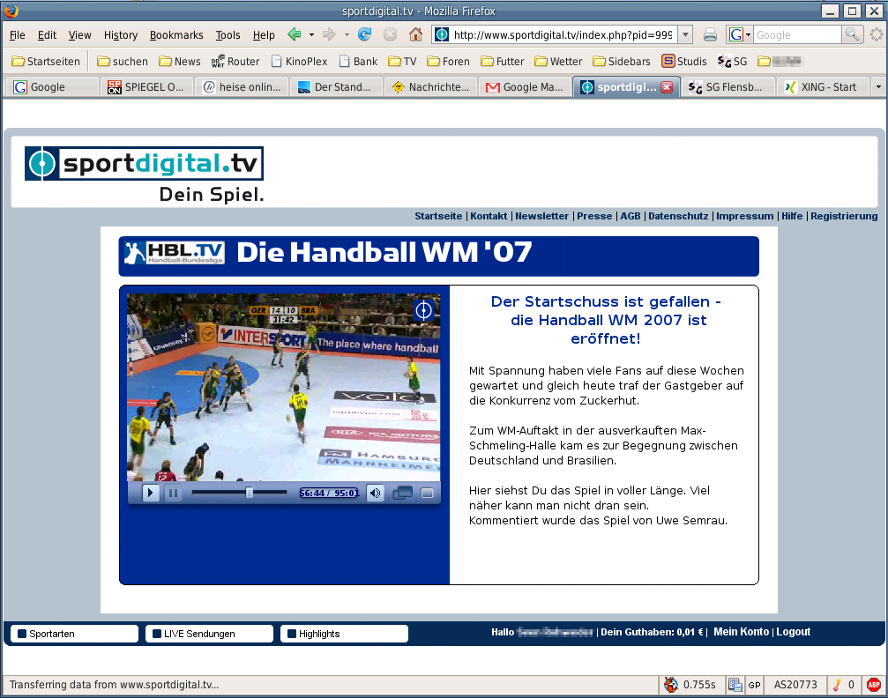
Task: Click the HBL.TV logo banner
Action: [175, 252]
